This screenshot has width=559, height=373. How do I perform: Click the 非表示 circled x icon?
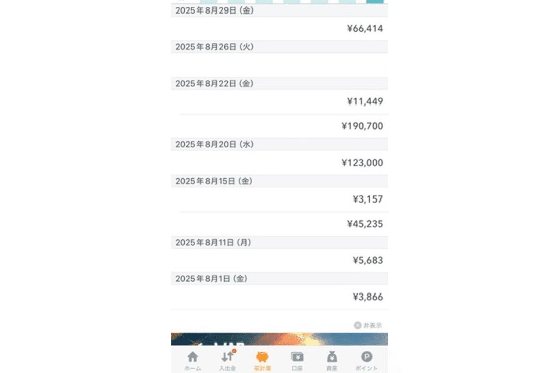(358, 325)
